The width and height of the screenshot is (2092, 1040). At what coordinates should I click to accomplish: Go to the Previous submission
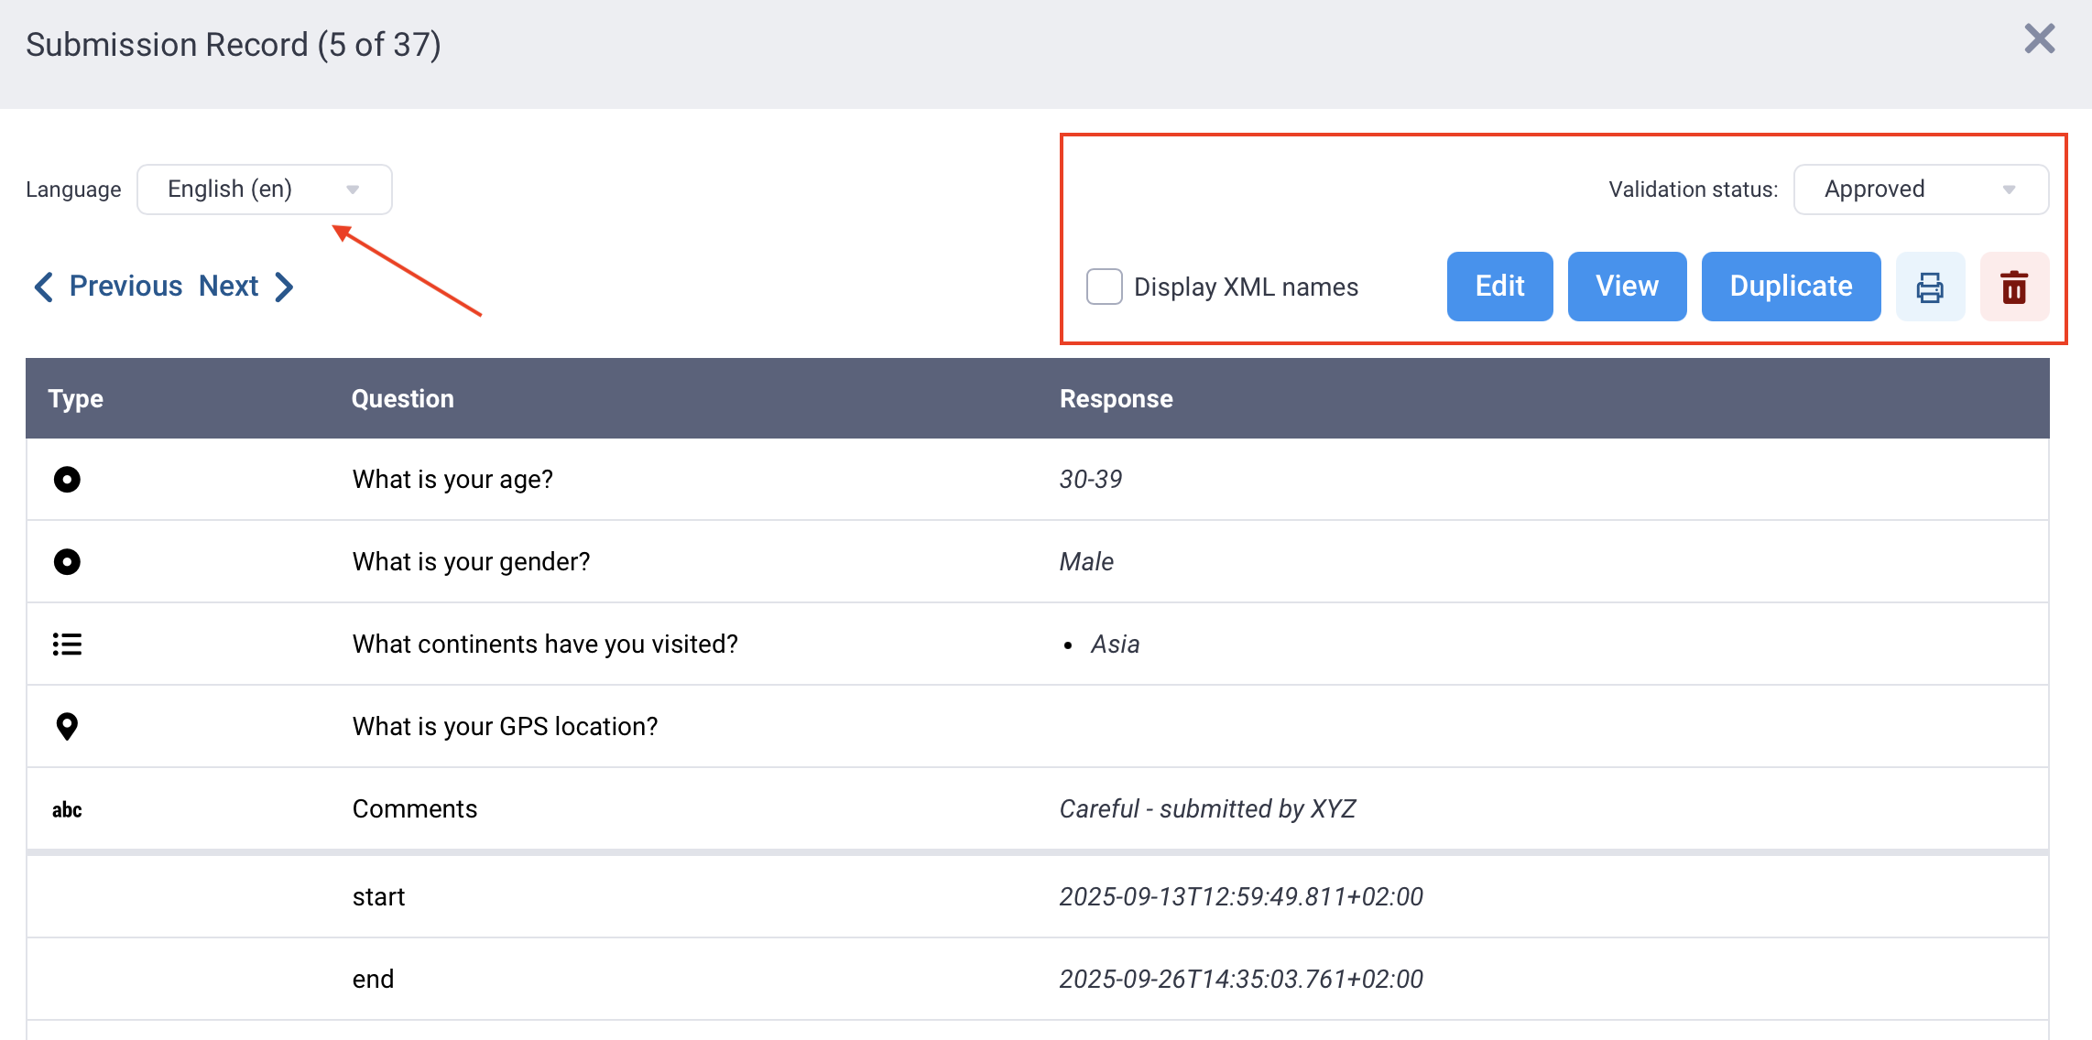[108, 287]
